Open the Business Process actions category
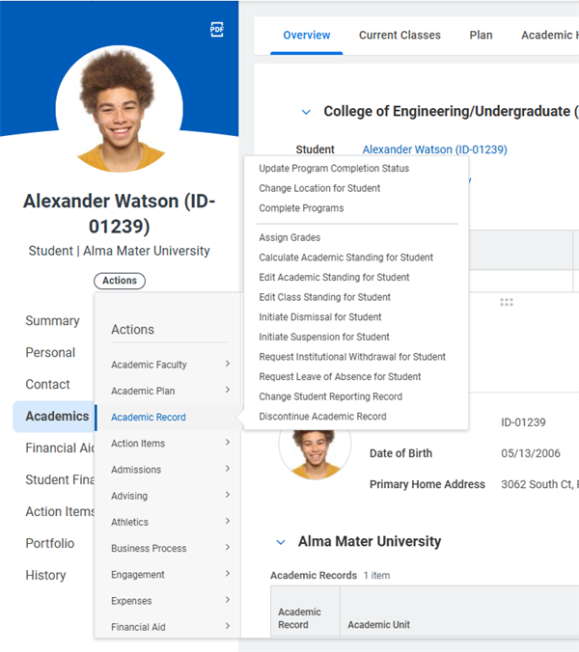This screenshot has width=579, height=652. point(169,548)
